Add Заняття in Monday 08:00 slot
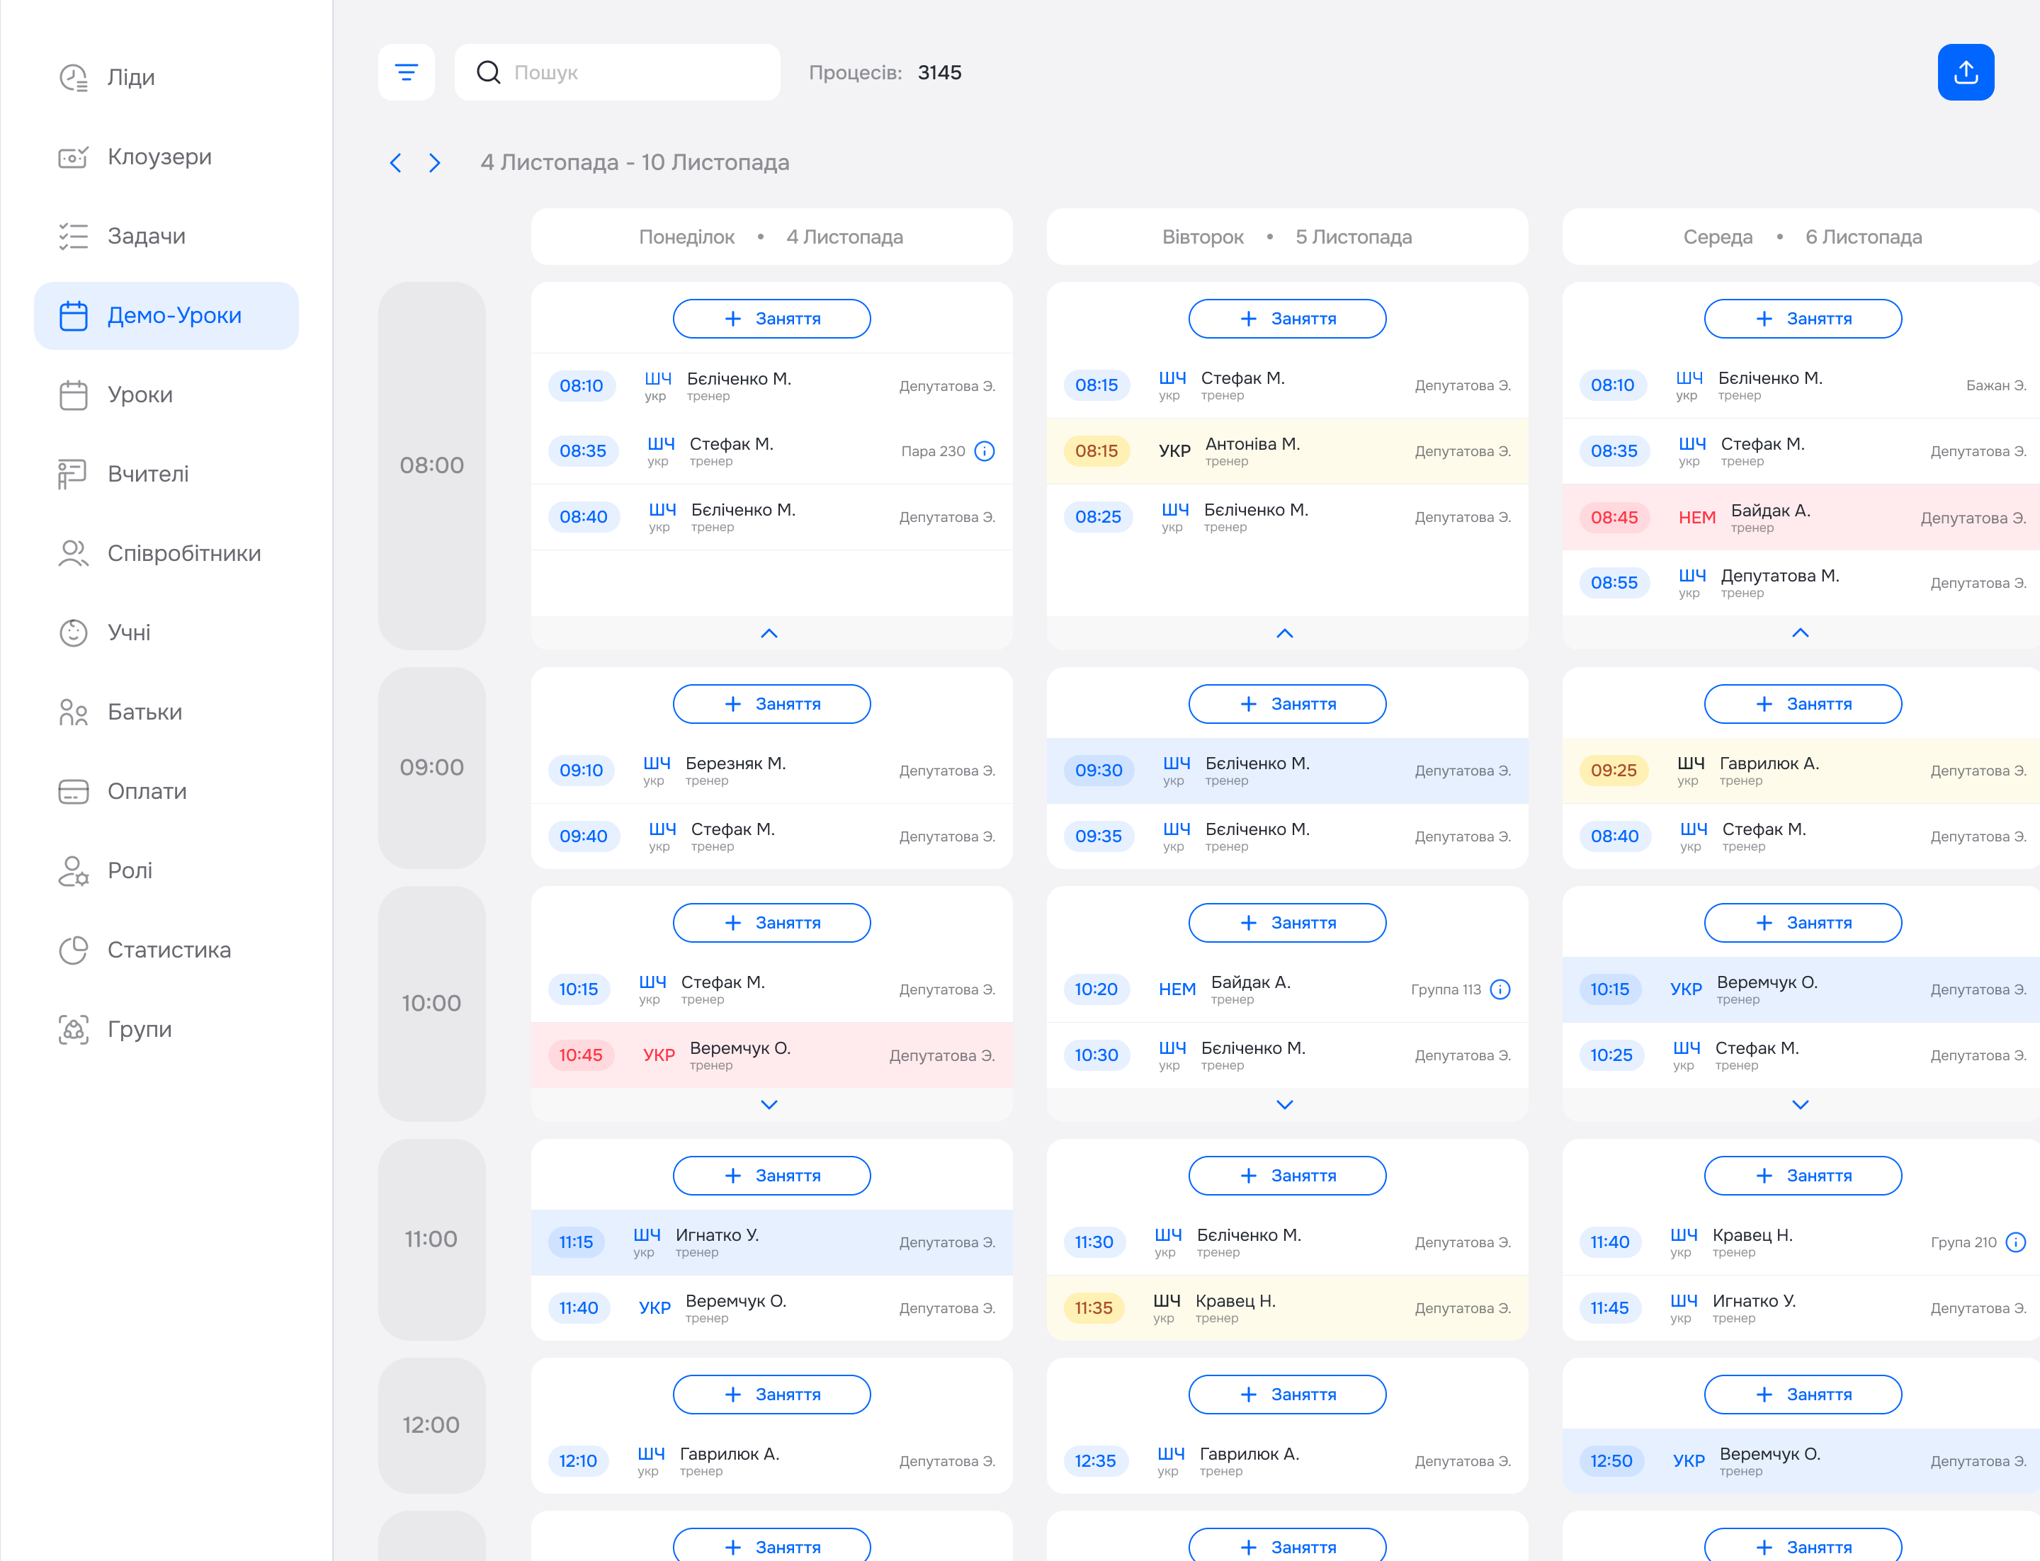The height and width of the screenshot is (1561, 2040). point(771,319)
